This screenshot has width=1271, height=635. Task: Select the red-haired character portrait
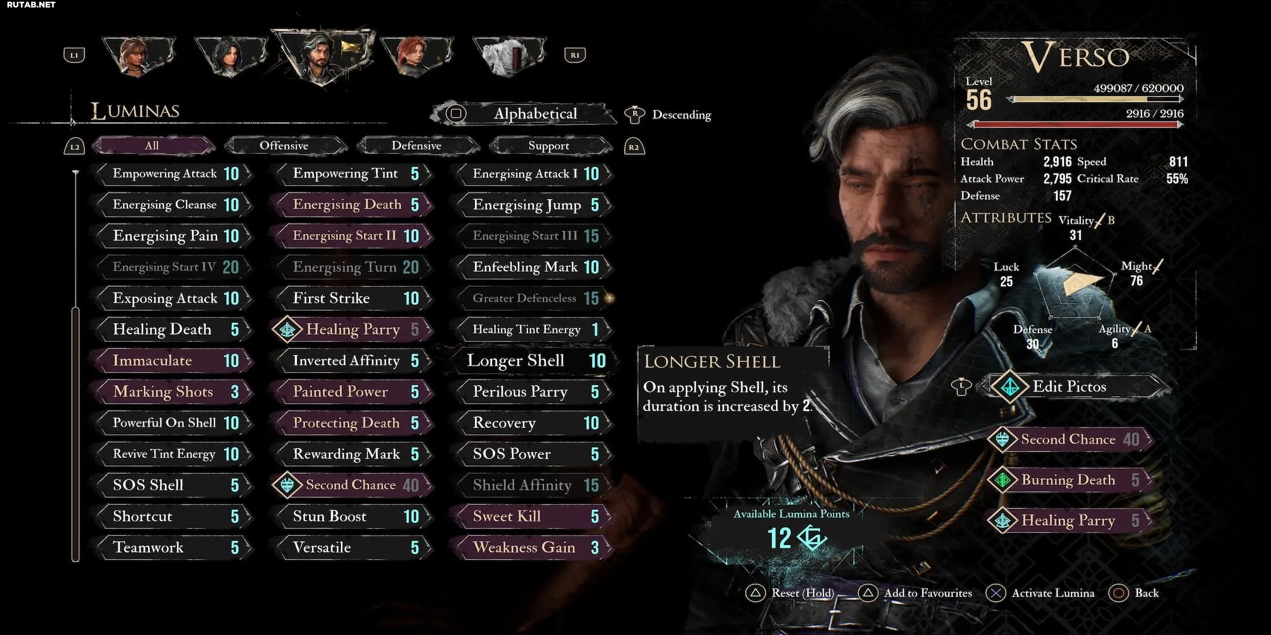(416, 56)
